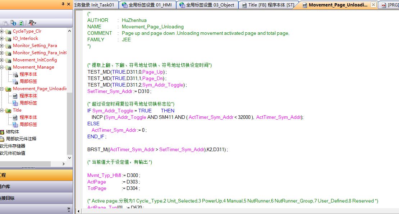Collapse the Title tree node

click(2, 110)
